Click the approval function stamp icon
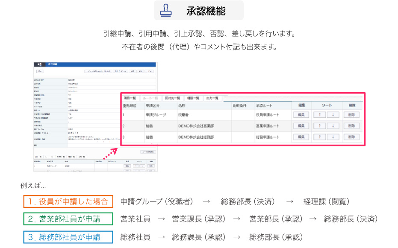 (x=166, y=10)
